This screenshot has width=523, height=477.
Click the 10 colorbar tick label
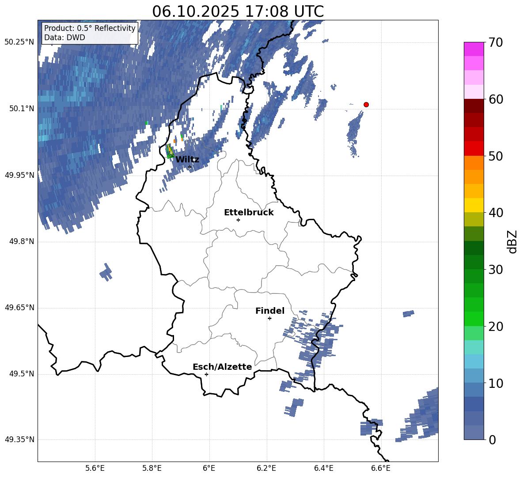496,383
